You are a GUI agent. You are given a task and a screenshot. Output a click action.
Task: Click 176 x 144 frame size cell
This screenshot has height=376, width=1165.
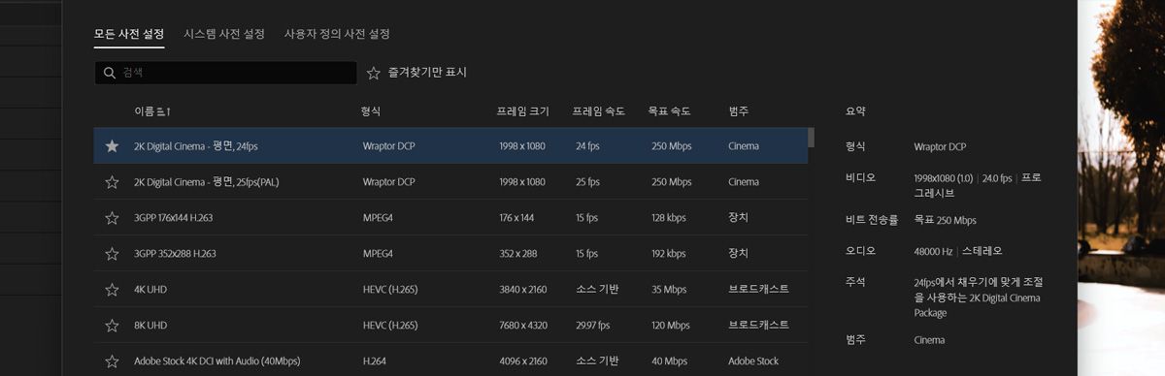516,218
